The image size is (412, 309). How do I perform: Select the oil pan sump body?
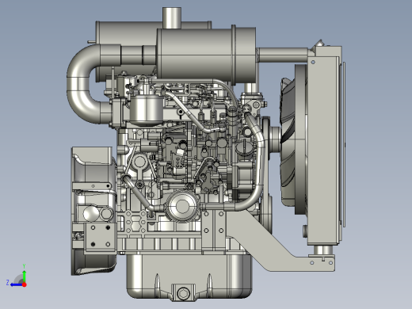coord(189,276)
